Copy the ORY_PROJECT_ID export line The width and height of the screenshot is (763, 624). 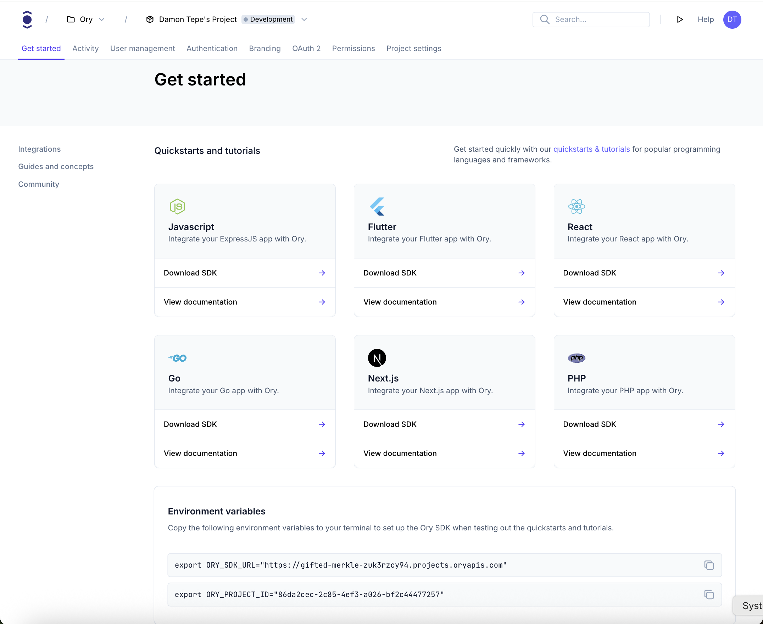coord(708,595)
